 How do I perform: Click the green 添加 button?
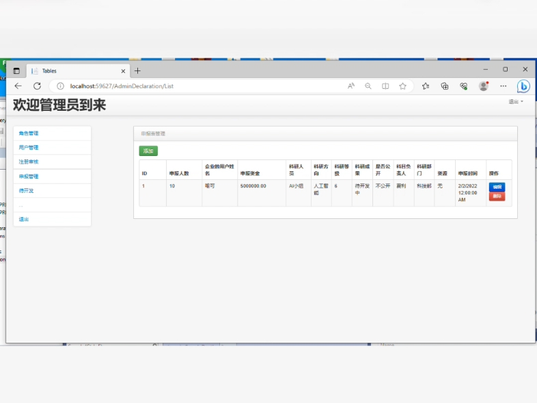tap(148, 151)
